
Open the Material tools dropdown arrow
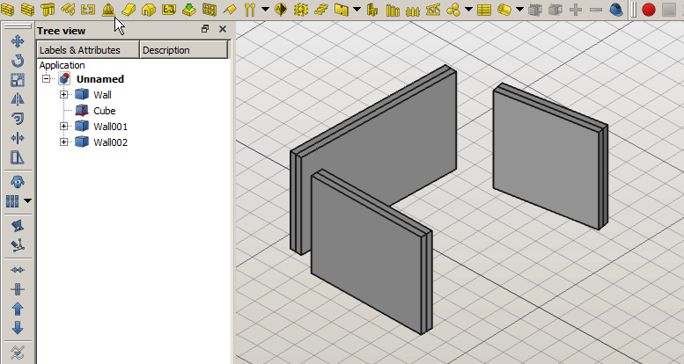click(x=469, y=9)
